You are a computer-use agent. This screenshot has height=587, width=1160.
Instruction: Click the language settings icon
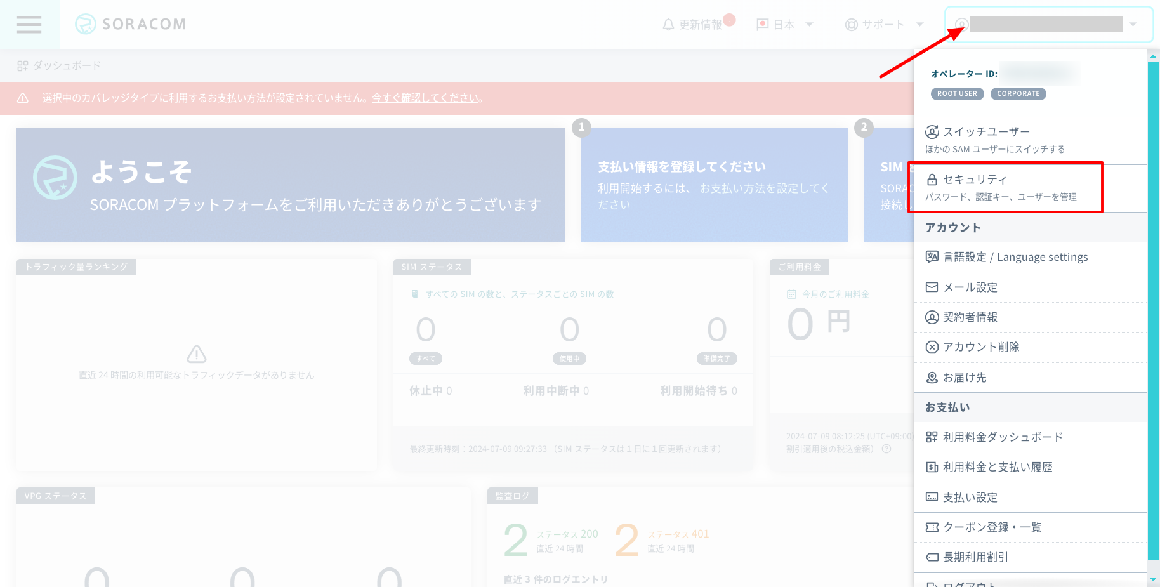pos(932,257)
